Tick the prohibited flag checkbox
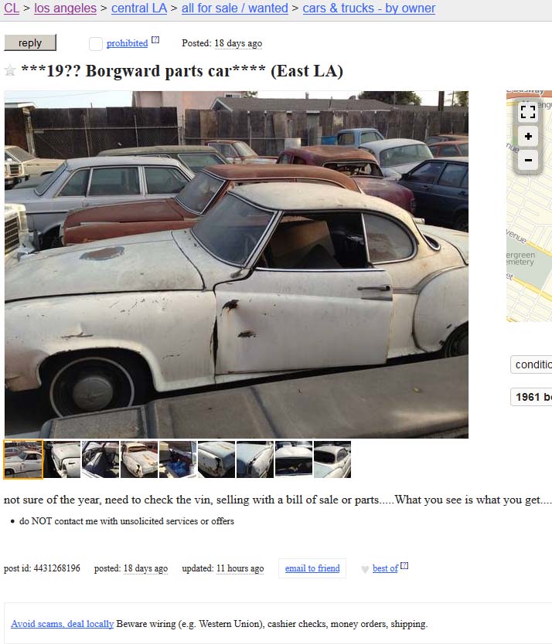This screenshot has height=644, width=552. (x=95, y=43)
